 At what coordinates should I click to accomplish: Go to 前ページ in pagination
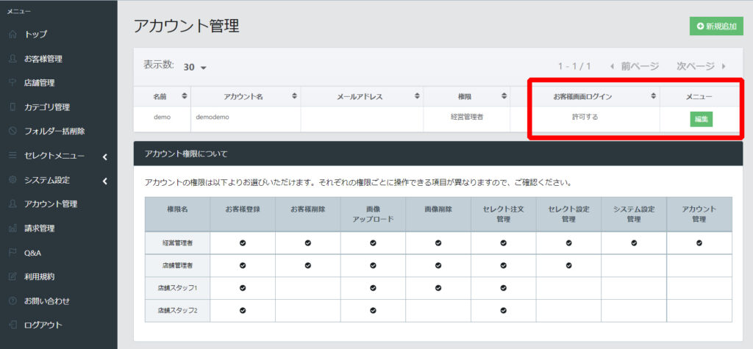pyautogui.click(x=634, y=66)
